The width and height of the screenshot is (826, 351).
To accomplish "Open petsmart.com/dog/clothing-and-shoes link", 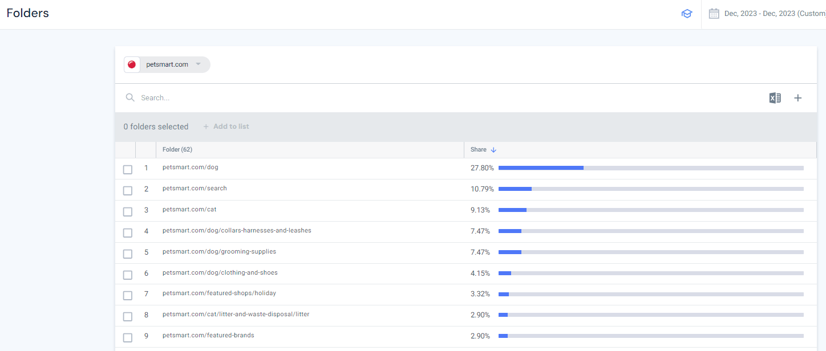I will point(220,273).
